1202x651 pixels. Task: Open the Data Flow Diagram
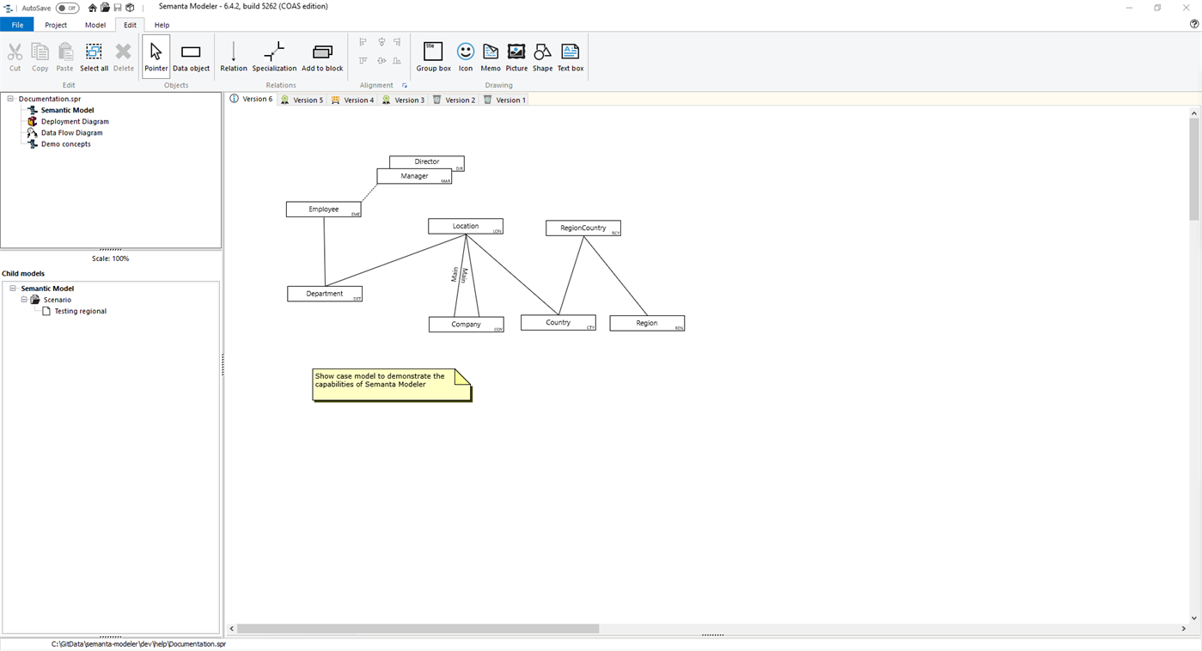(72, 132)
